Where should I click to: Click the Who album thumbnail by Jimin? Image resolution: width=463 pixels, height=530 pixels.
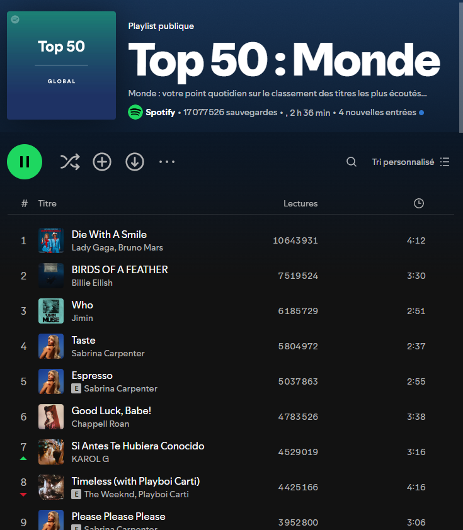click(51, 311)
